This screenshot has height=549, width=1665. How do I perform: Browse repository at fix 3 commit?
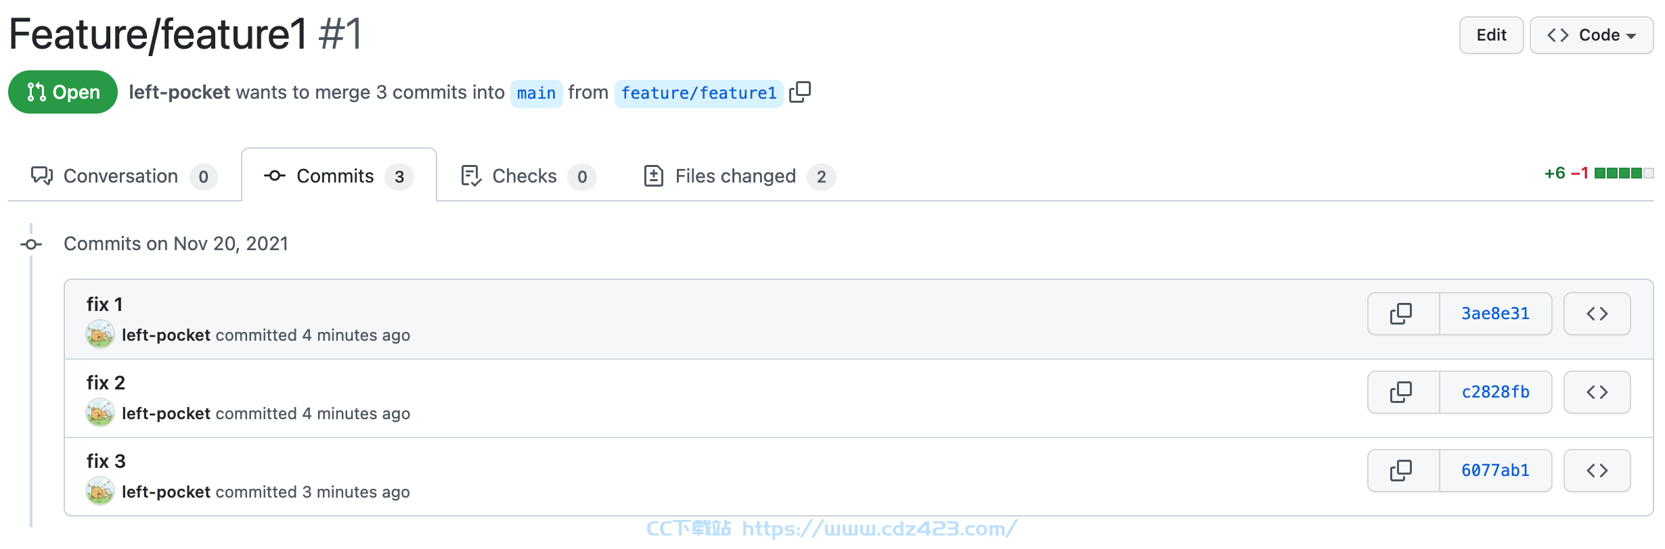(1597, 471)
